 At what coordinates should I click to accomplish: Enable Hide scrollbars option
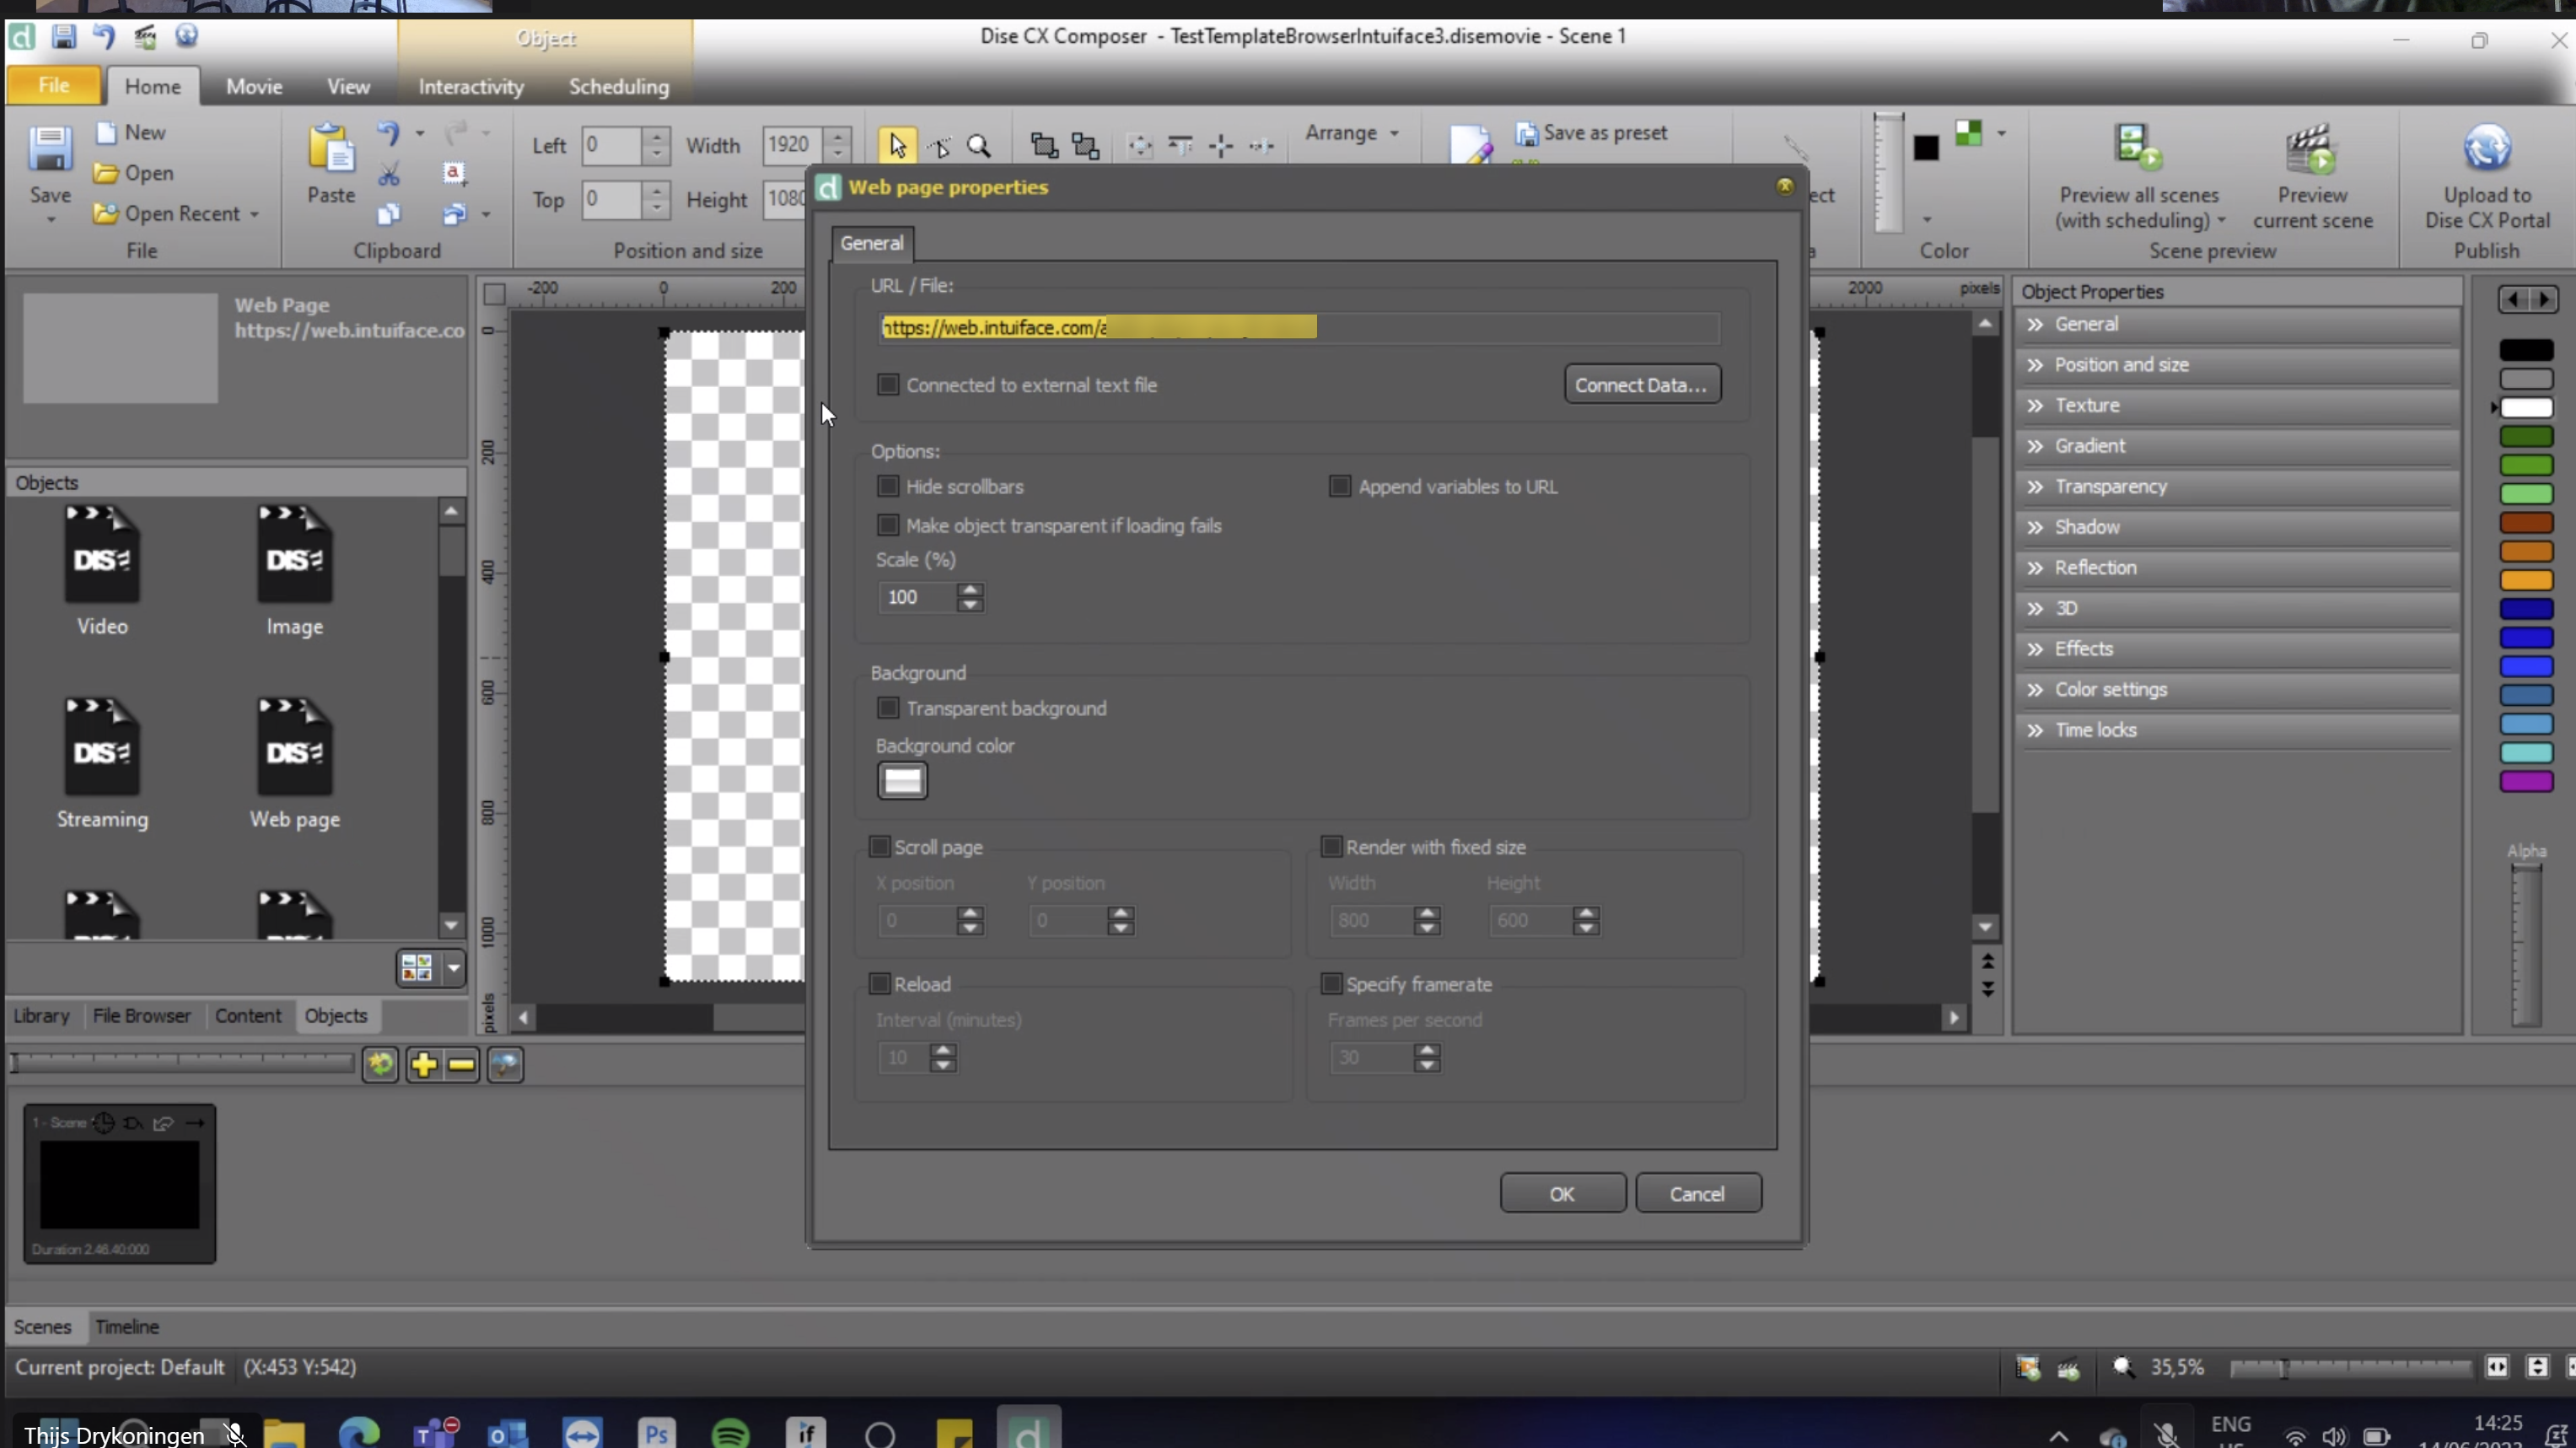pos(887,486)
